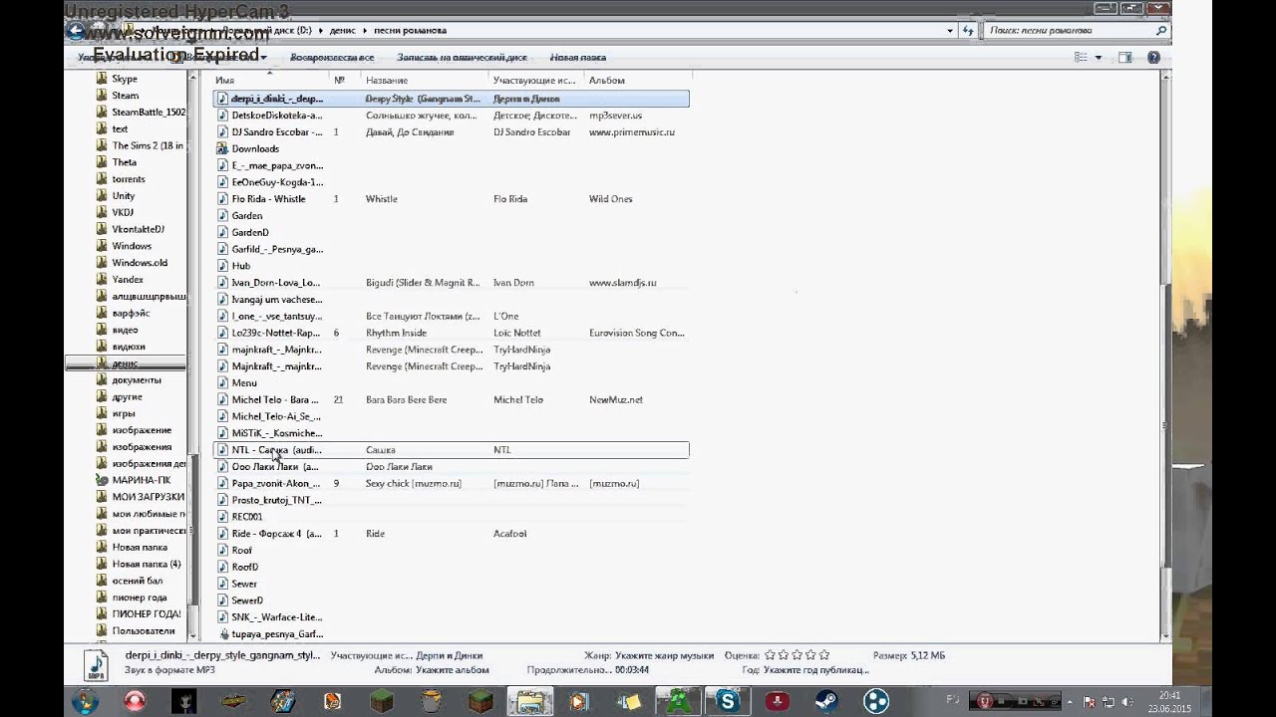1276x717 pixels.
Task: Open the sticky notes taskbar icon
Action: point(629,702)
